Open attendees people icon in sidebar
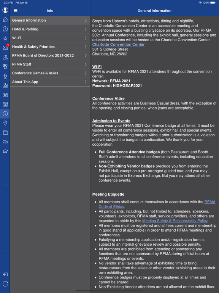The height and width of the screenshot is (293, 219). click(5, 57)
